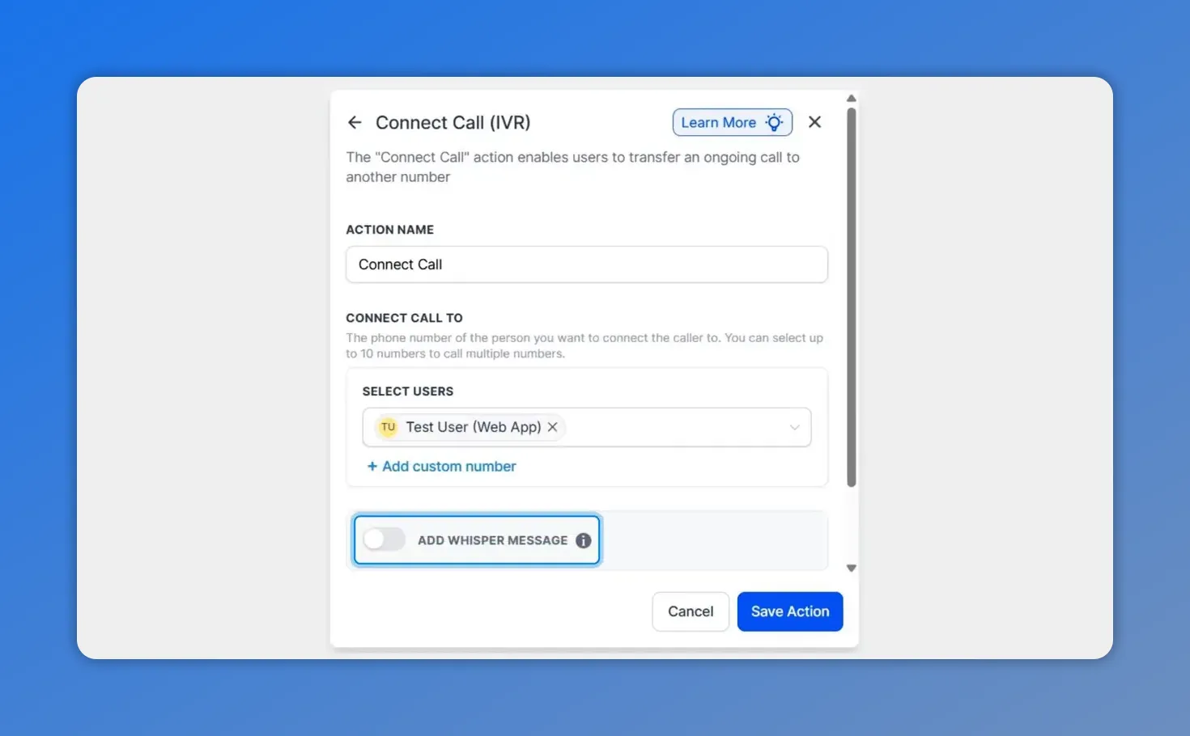The height and width of the screenshot is (736, 1190).
Task: Save the Connect Call action
Action: (789, 611)
